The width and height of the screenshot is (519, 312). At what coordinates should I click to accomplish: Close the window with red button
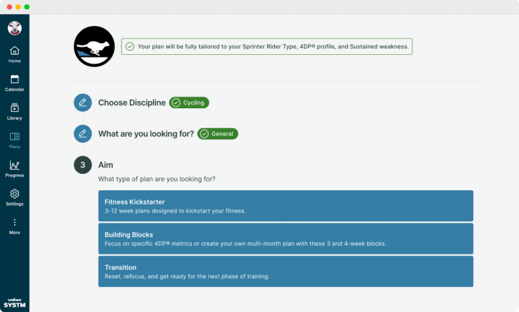(x=9, y=7)
